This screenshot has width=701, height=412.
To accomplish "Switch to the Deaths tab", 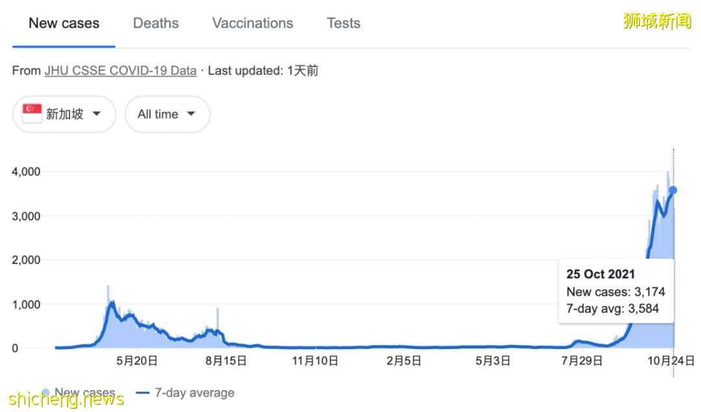I will pyautogui.click(x=155, y=23).
